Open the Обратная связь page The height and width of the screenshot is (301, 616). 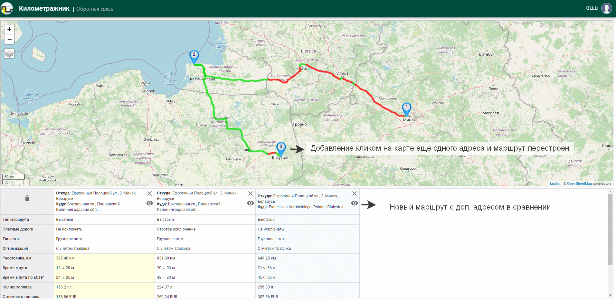[95, 9]
